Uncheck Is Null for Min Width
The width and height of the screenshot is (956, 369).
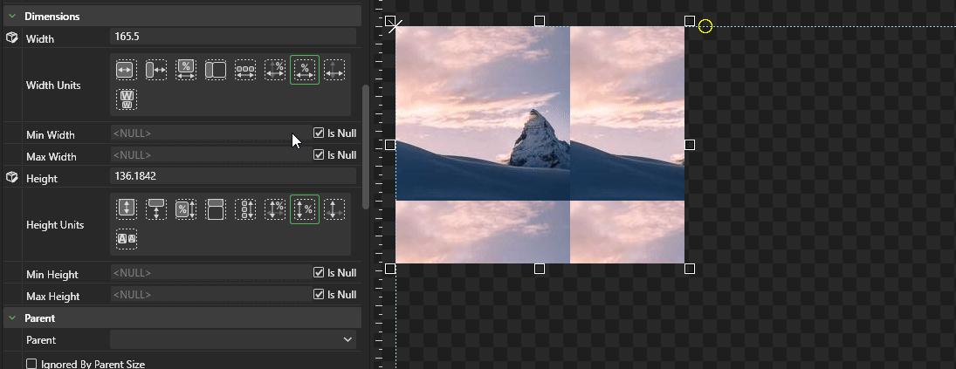coord(319,133)
